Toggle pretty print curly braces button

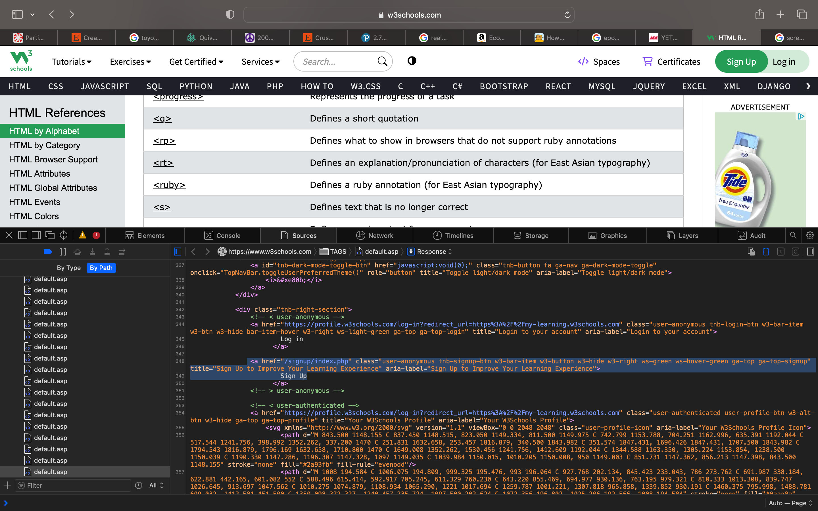(766, 252)
